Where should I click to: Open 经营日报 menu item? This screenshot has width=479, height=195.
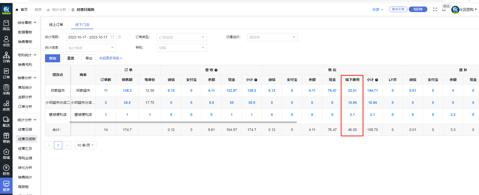(25, 129)
